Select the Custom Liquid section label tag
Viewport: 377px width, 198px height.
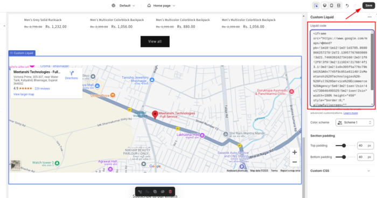coord(22,53)
